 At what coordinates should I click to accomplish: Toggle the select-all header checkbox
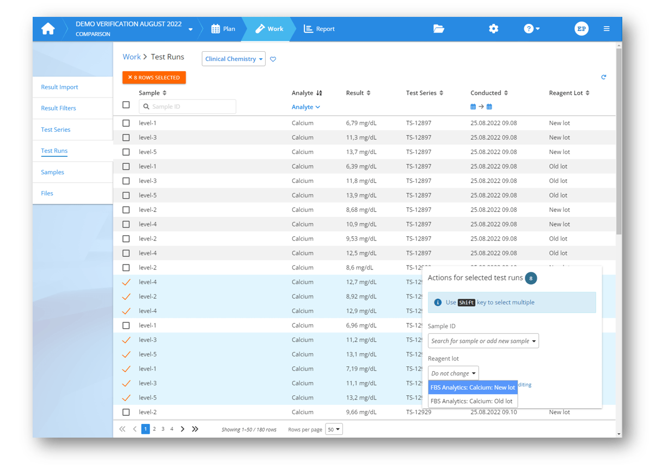click(126, 105)
